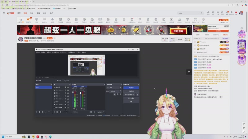Open the Options dropdown below the OBS mixer
This screenshot has width=248, height=139.
click(x=101, y=112)
